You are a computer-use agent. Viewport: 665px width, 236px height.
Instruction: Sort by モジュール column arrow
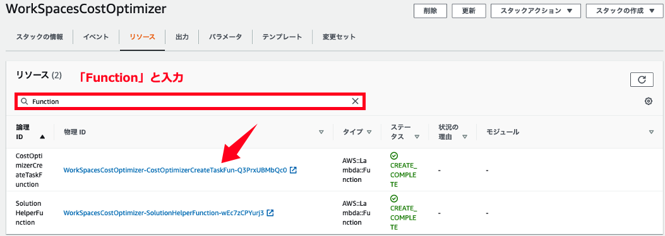[652, 132]
